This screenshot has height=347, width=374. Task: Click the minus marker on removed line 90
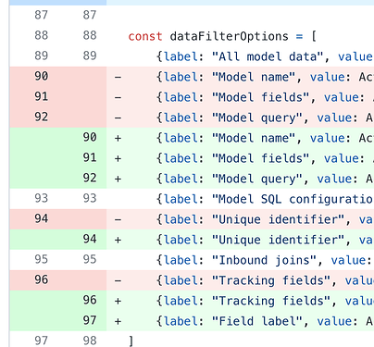click(x=118, y=77)
